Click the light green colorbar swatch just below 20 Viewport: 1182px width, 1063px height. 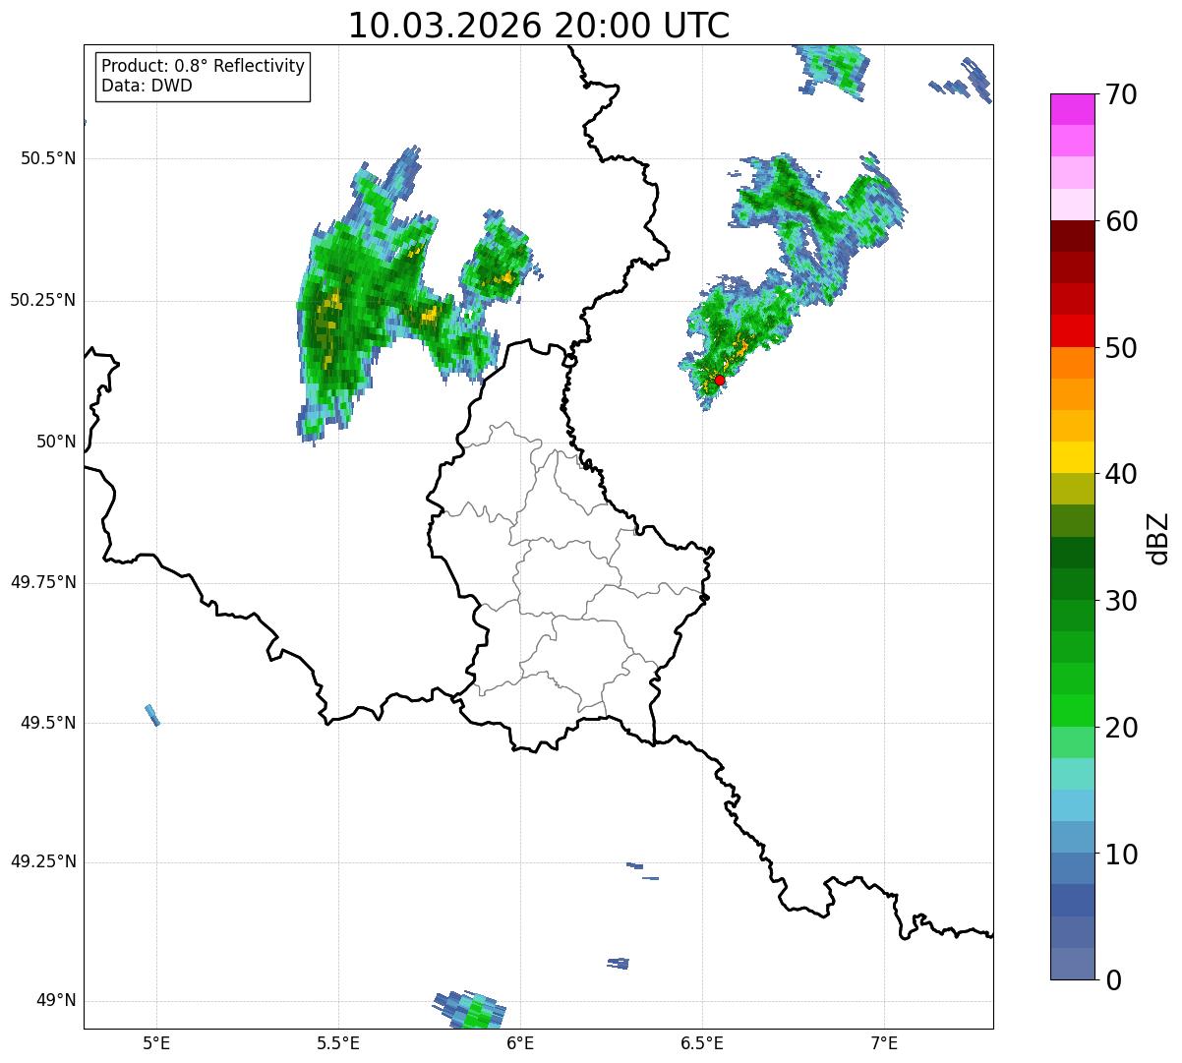[x=1072, y=742]
